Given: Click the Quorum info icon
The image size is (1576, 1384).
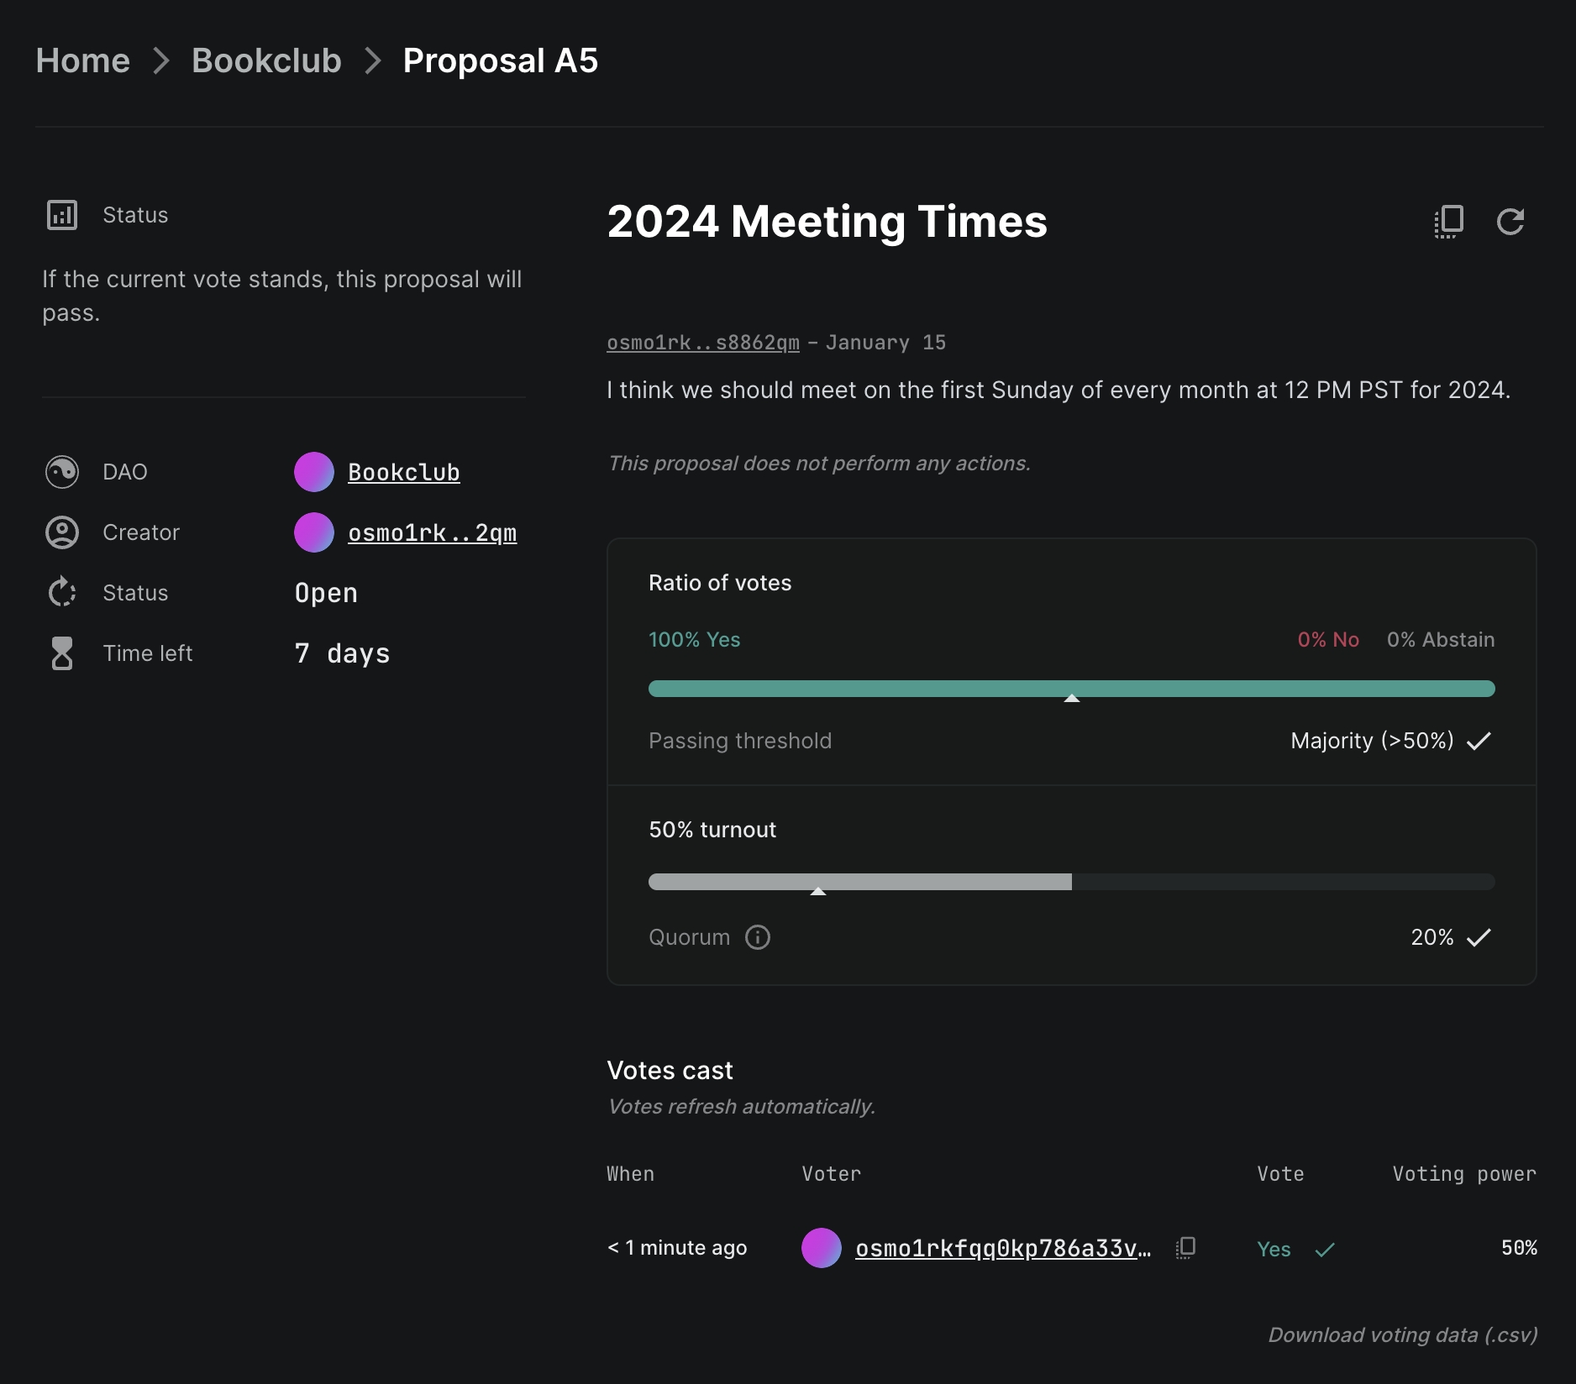Looking at the screenshot, I should pos(757,937).
